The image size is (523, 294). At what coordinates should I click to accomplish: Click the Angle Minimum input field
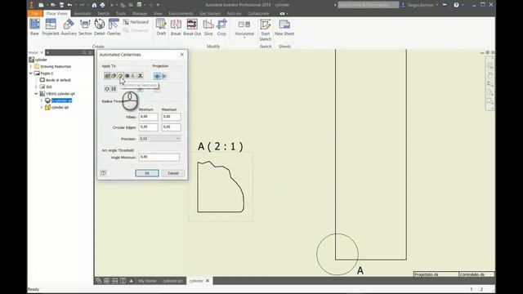click(159, 157)
